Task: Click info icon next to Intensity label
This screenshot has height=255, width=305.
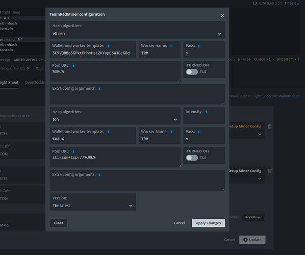Action: click(x=207, y=112)
